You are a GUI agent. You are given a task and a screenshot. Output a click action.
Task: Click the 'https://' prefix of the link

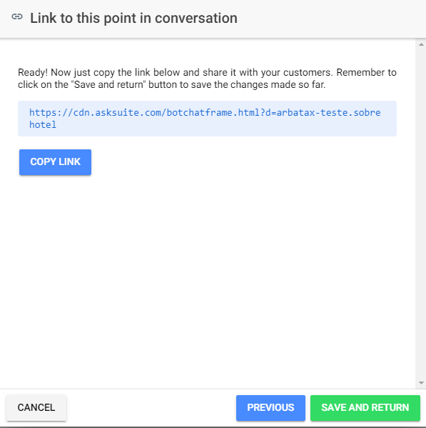pyautogui.click(x=51, y=112)
